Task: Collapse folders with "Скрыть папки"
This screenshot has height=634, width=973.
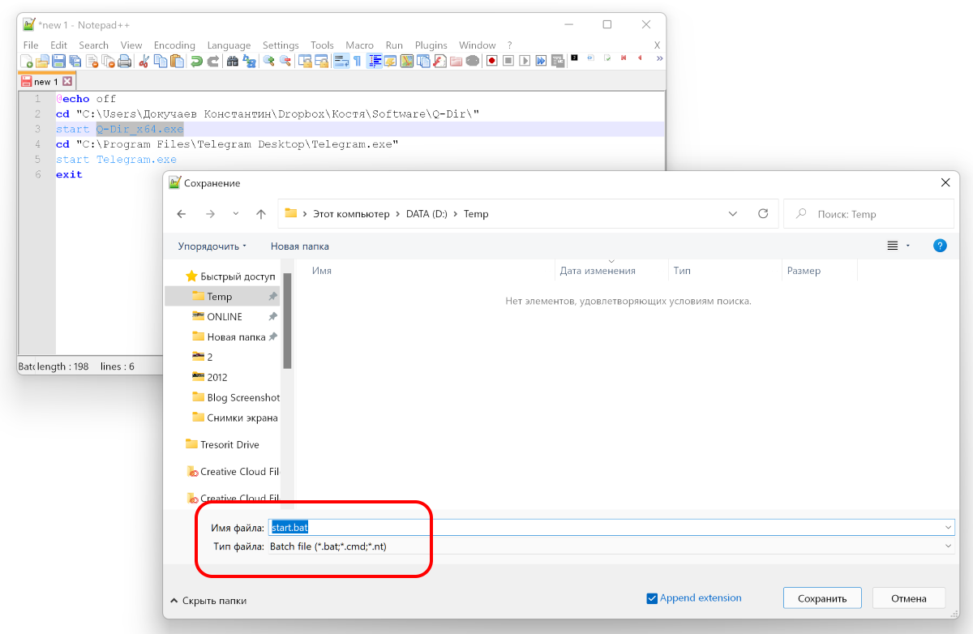Action: pos(208,601)
